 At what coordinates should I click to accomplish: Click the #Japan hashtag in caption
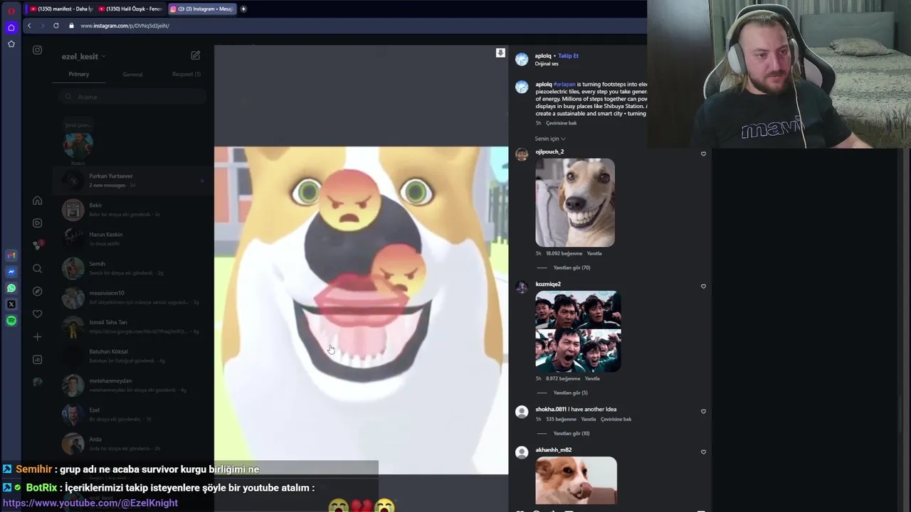(564, 84)
